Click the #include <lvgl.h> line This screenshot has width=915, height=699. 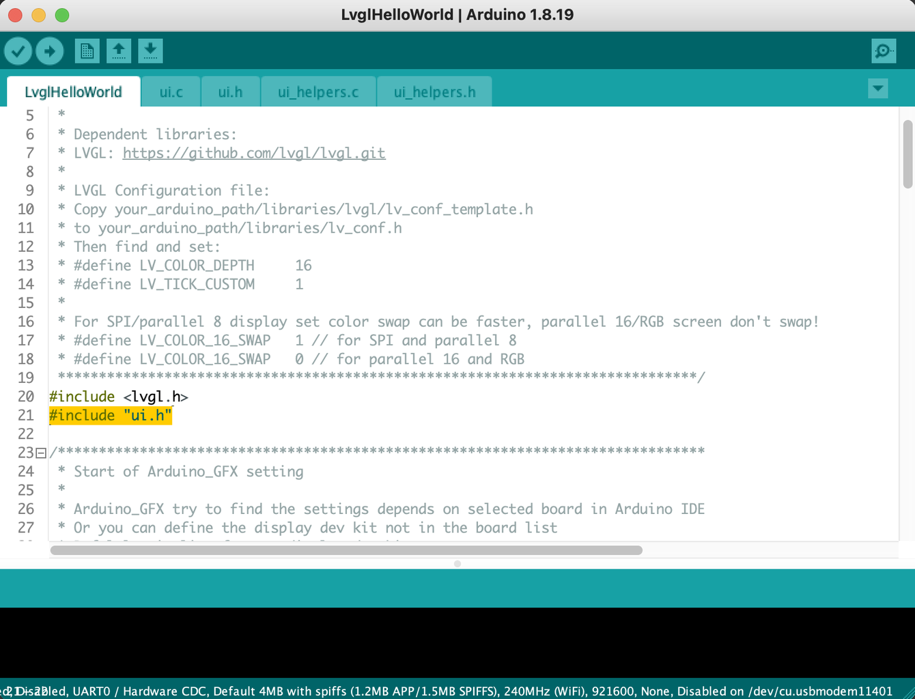click(x=119, y=397)
